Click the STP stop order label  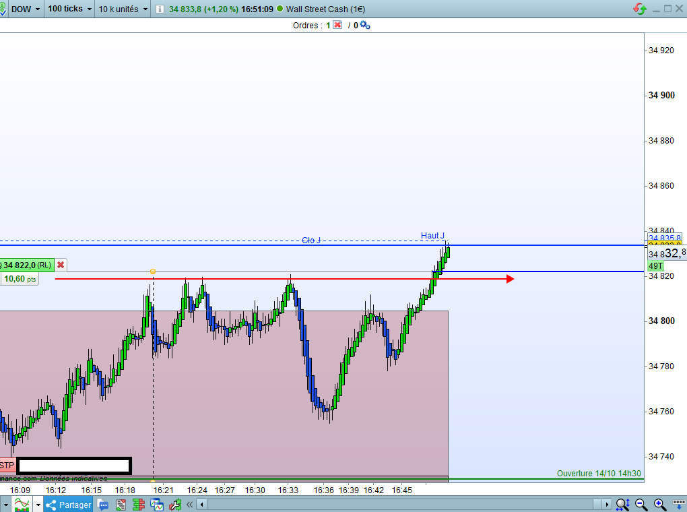point(7,465)
